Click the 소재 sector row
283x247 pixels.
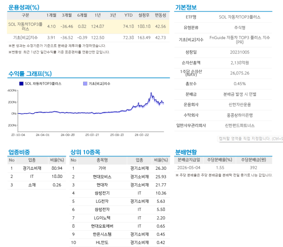37,185
